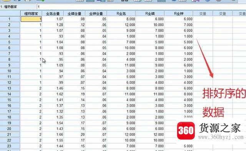Image resolution: width=246 pixels, height=151 pixels.
Task: Click the 全氮含量 cell 1.08 in row 6
Action: point(53,48)
